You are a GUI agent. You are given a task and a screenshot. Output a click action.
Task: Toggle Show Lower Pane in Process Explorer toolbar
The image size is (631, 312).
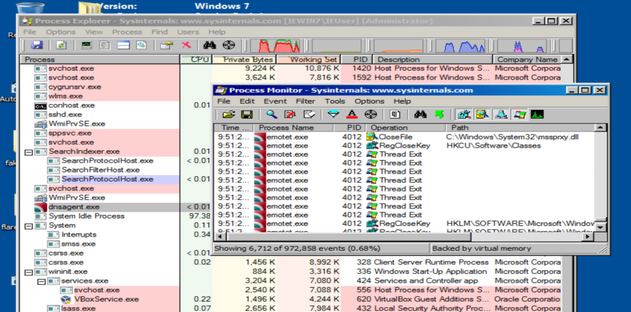coord(124,45)
